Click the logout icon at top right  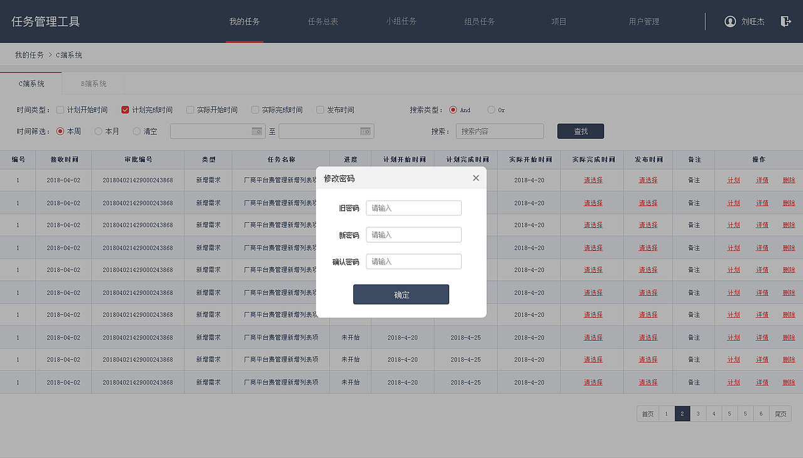[785, 21]
